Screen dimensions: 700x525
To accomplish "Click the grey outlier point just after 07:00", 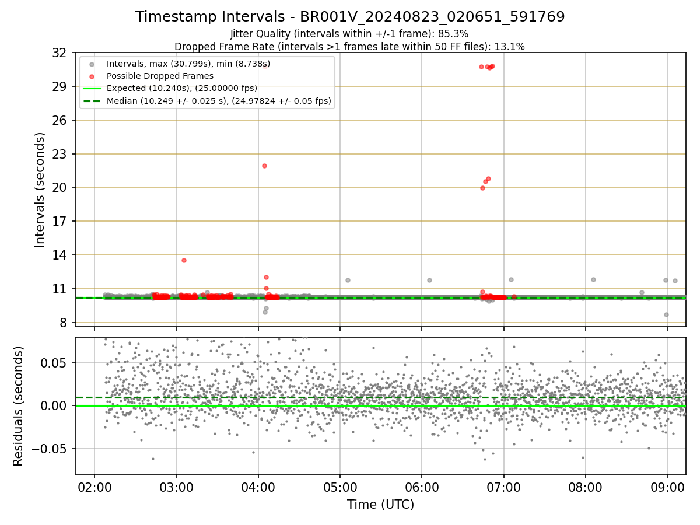I will click(511, 279).
